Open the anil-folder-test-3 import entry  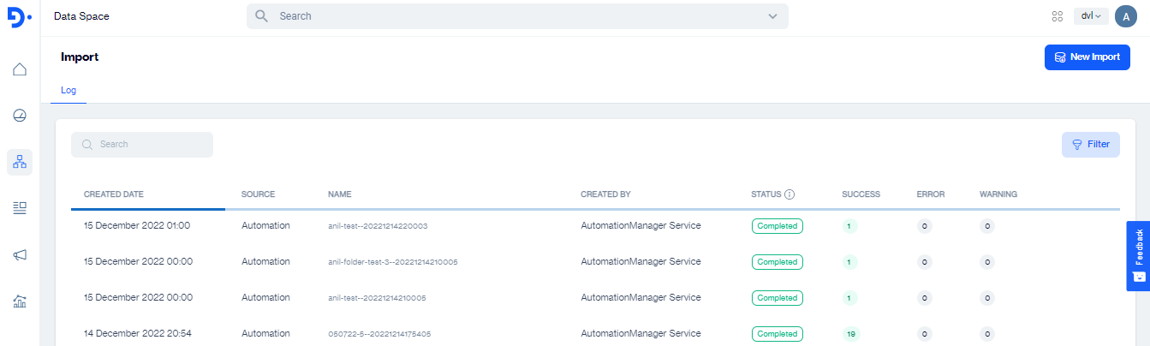pyautogui.click(x=392, y=262)
